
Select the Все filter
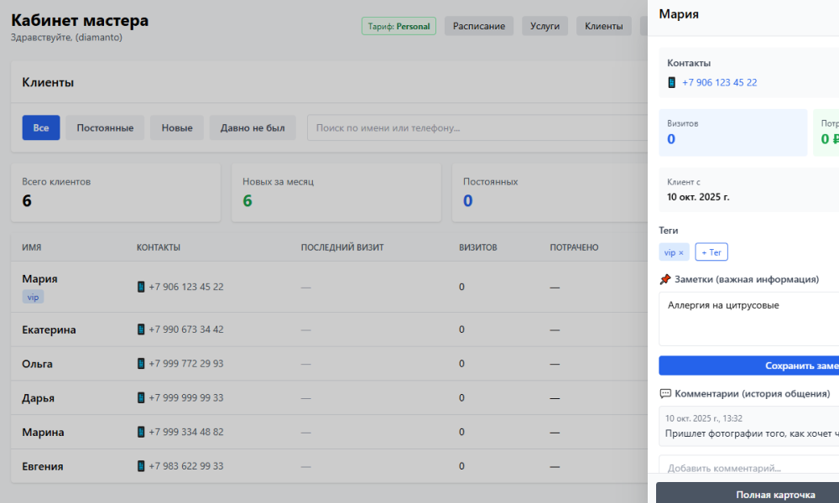pyautogui.click(x=41, y=128)
